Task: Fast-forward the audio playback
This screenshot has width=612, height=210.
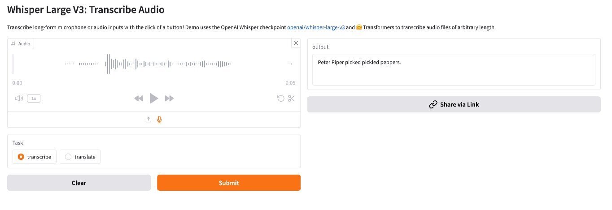Action: (x=169, y=99)
